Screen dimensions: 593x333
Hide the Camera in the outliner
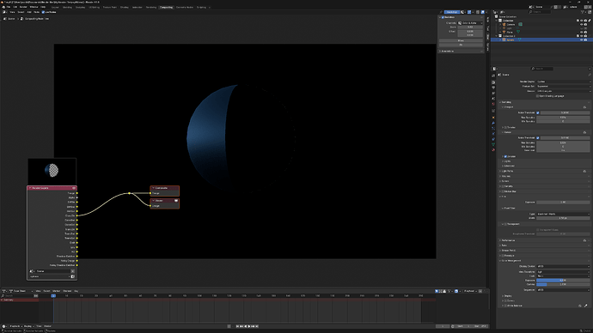pos(582,24)
